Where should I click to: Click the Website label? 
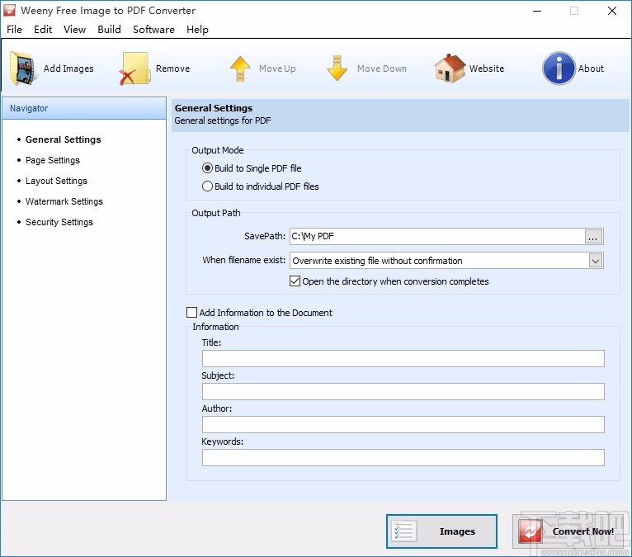(x=487, y=68)
